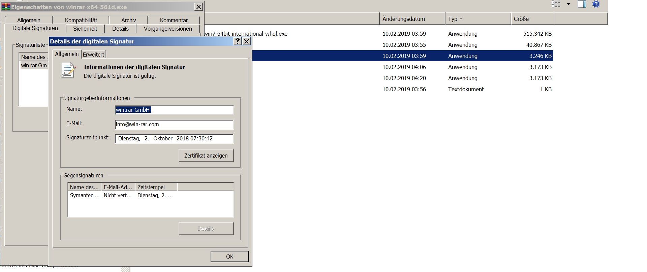The height and width of the screenshot is (272, 647).
Task: Click the highlighted row's 3.246 KB size
Action: point(540,56)
